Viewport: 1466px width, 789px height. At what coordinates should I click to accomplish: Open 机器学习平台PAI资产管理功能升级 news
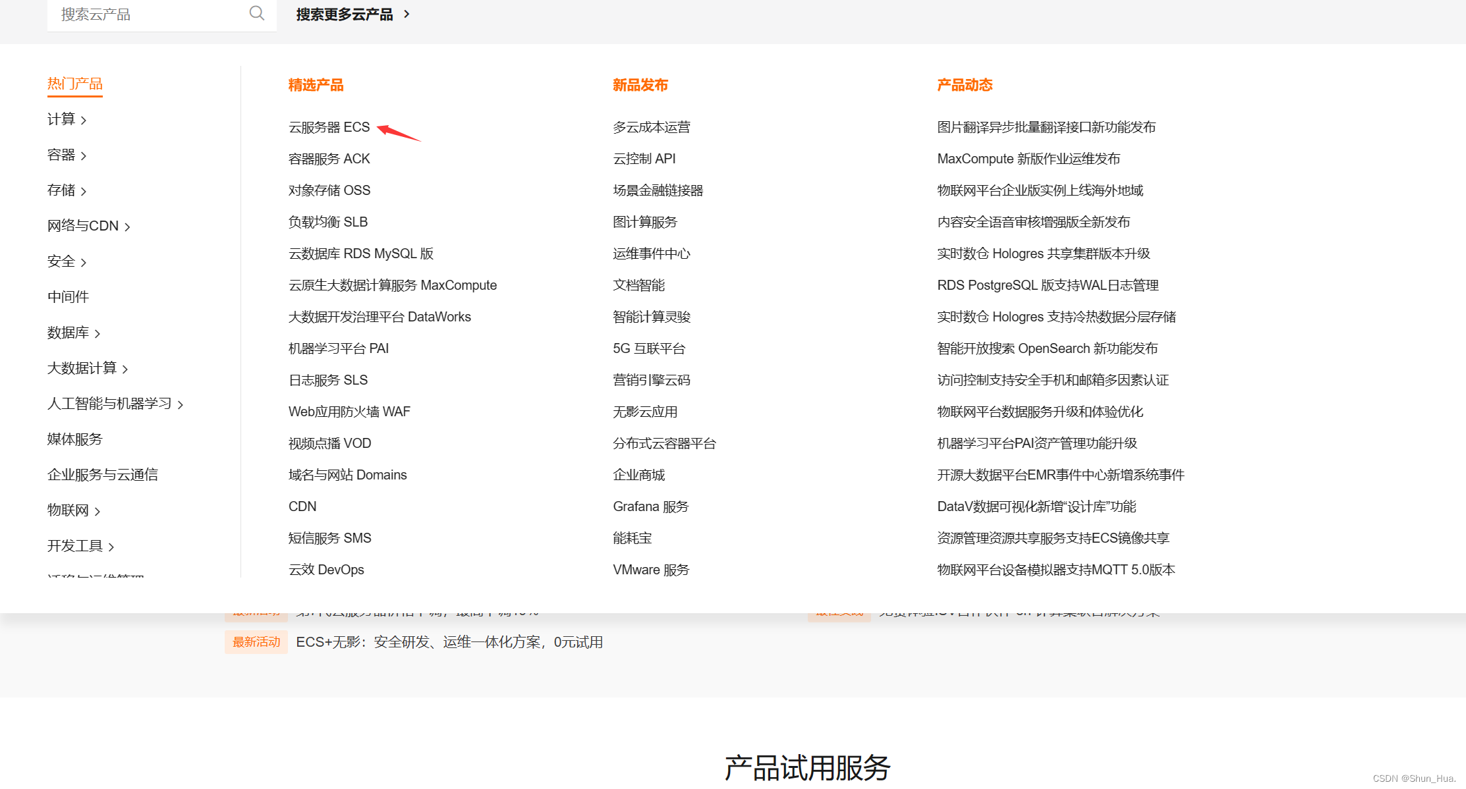[x=1037, y=443]
